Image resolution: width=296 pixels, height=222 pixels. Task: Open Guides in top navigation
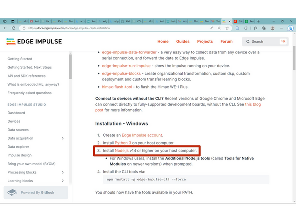point(183,41)
